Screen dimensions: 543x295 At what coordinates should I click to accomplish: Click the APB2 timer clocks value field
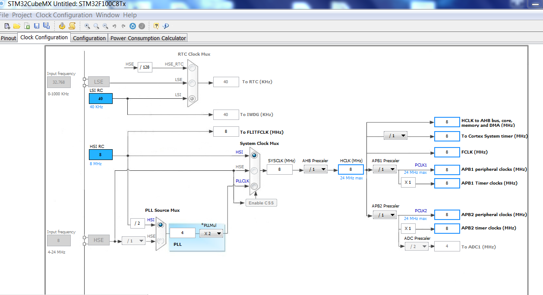(447, 228)
